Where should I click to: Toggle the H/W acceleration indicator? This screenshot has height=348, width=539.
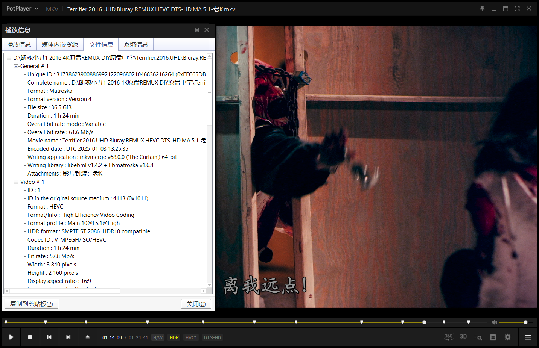click(158, 337)
